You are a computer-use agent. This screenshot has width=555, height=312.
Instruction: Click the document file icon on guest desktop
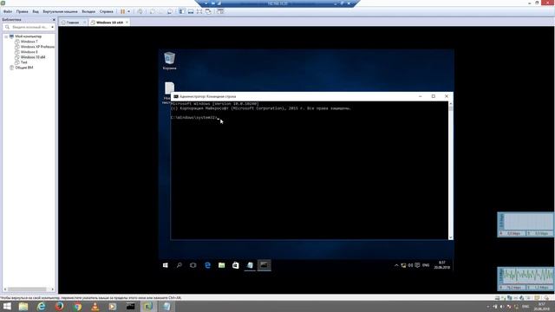169,88
